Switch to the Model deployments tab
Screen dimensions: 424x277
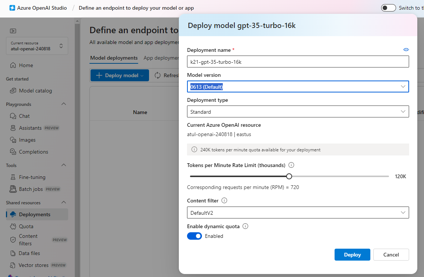pyautogui.click(x=114, y=58)
